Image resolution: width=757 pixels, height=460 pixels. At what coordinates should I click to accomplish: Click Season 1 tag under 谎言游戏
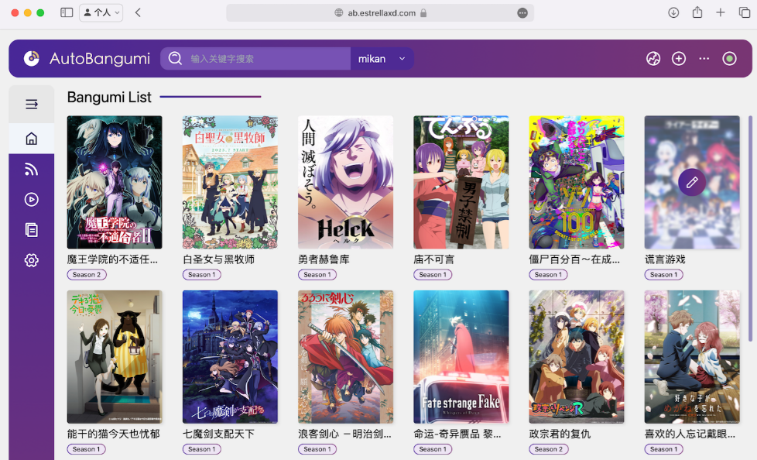pos(664,274)
